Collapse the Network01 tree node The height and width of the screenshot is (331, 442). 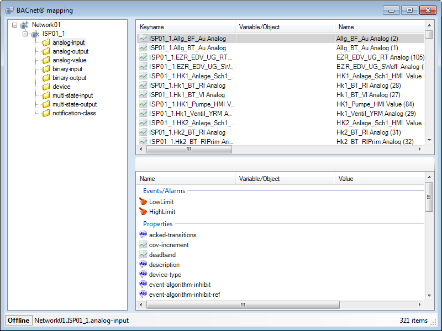pos(15,25)
